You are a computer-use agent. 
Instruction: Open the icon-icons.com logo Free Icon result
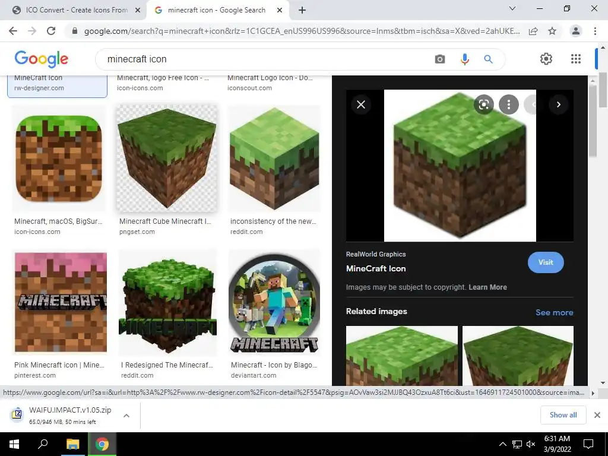point(163,83)
